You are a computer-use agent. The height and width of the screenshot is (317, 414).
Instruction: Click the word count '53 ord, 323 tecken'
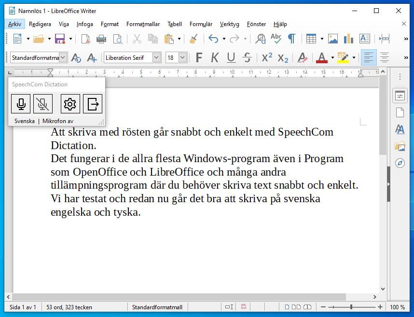click(69, 307)
